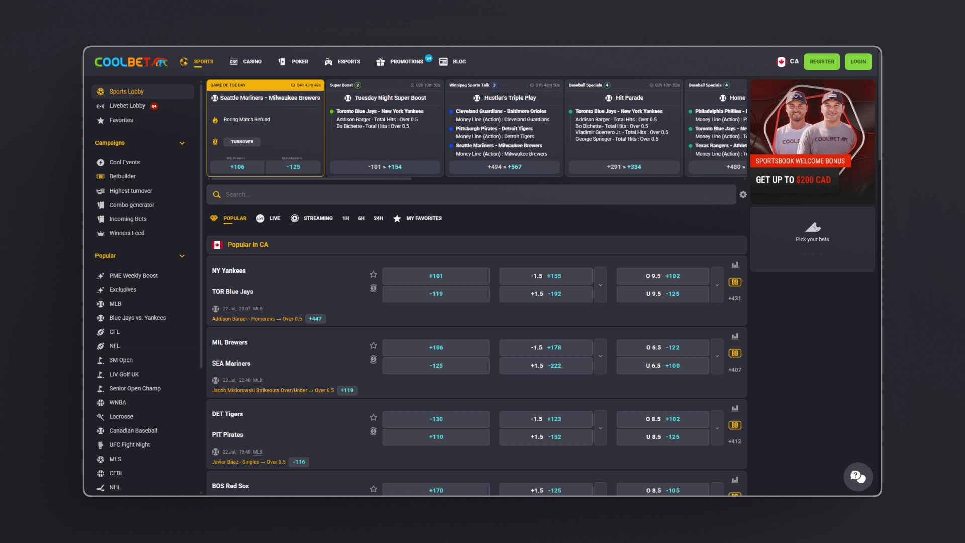
Task: Open Combo generator sidebar item
Action: pos(131,205)
